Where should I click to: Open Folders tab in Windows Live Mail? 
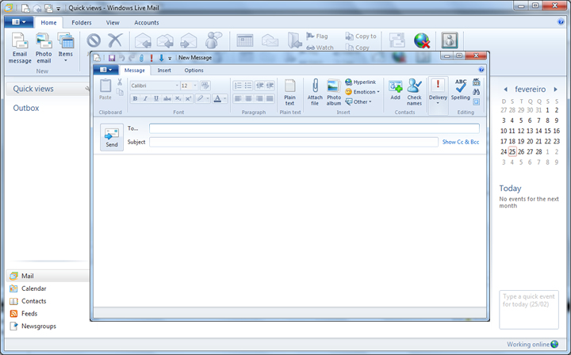coord(82,22)
